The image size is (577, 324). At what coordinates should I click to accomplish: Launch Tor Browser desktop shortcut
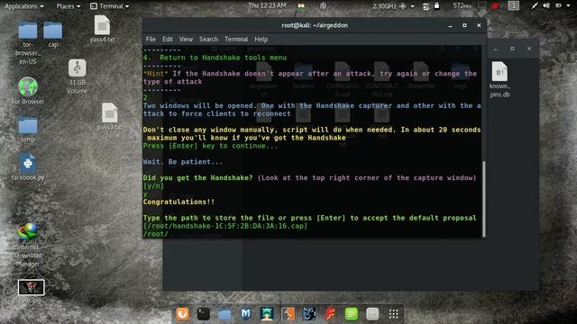(x=28, y=91)
